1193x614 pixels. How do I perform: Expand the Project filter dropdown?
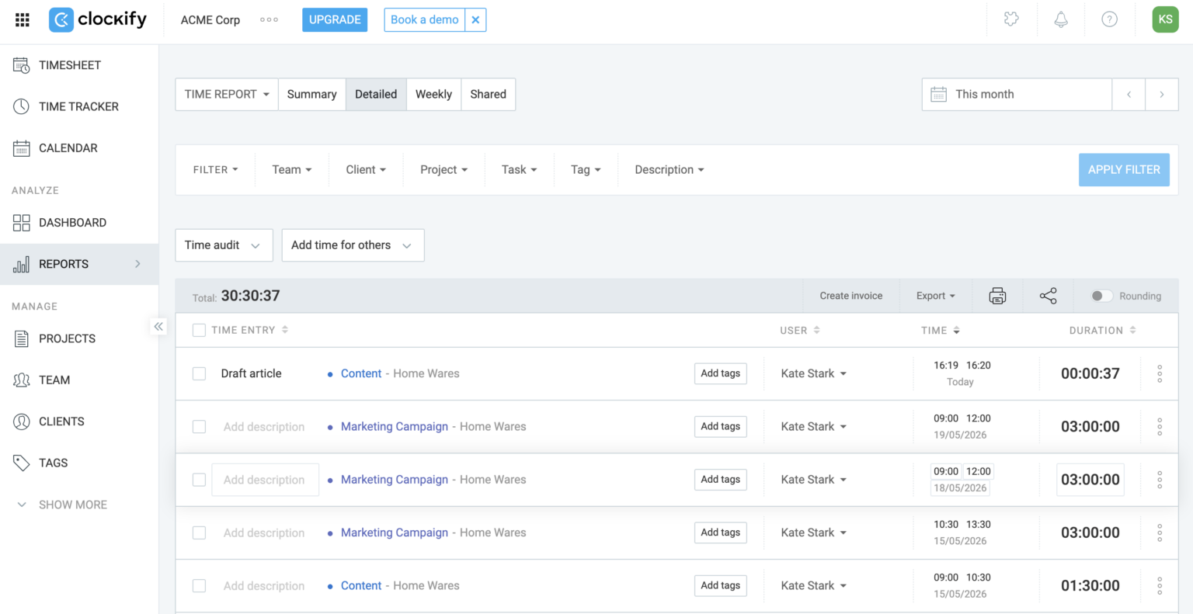click(444, 170)
